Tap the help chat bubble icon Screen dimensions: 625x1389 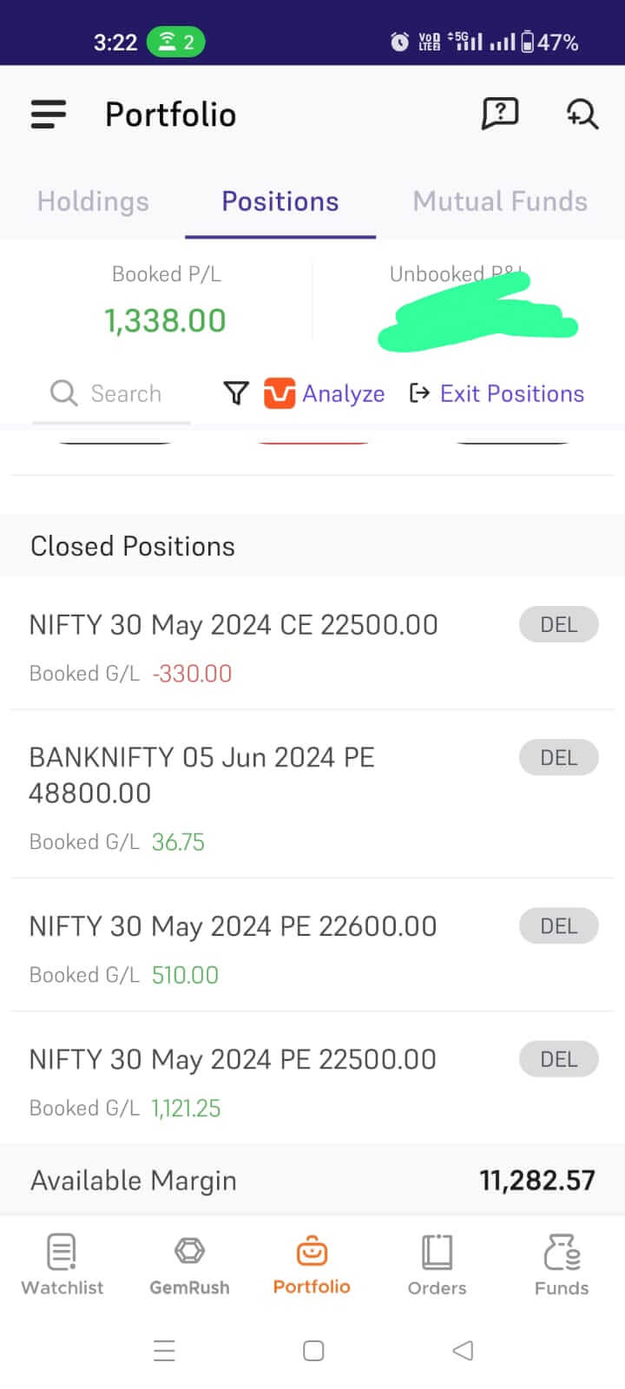[500, 114]
